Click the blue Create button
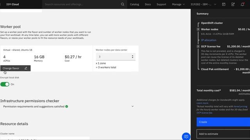This screenshot has height=140, width=250. pyautogui.click(x=223, y=122)
